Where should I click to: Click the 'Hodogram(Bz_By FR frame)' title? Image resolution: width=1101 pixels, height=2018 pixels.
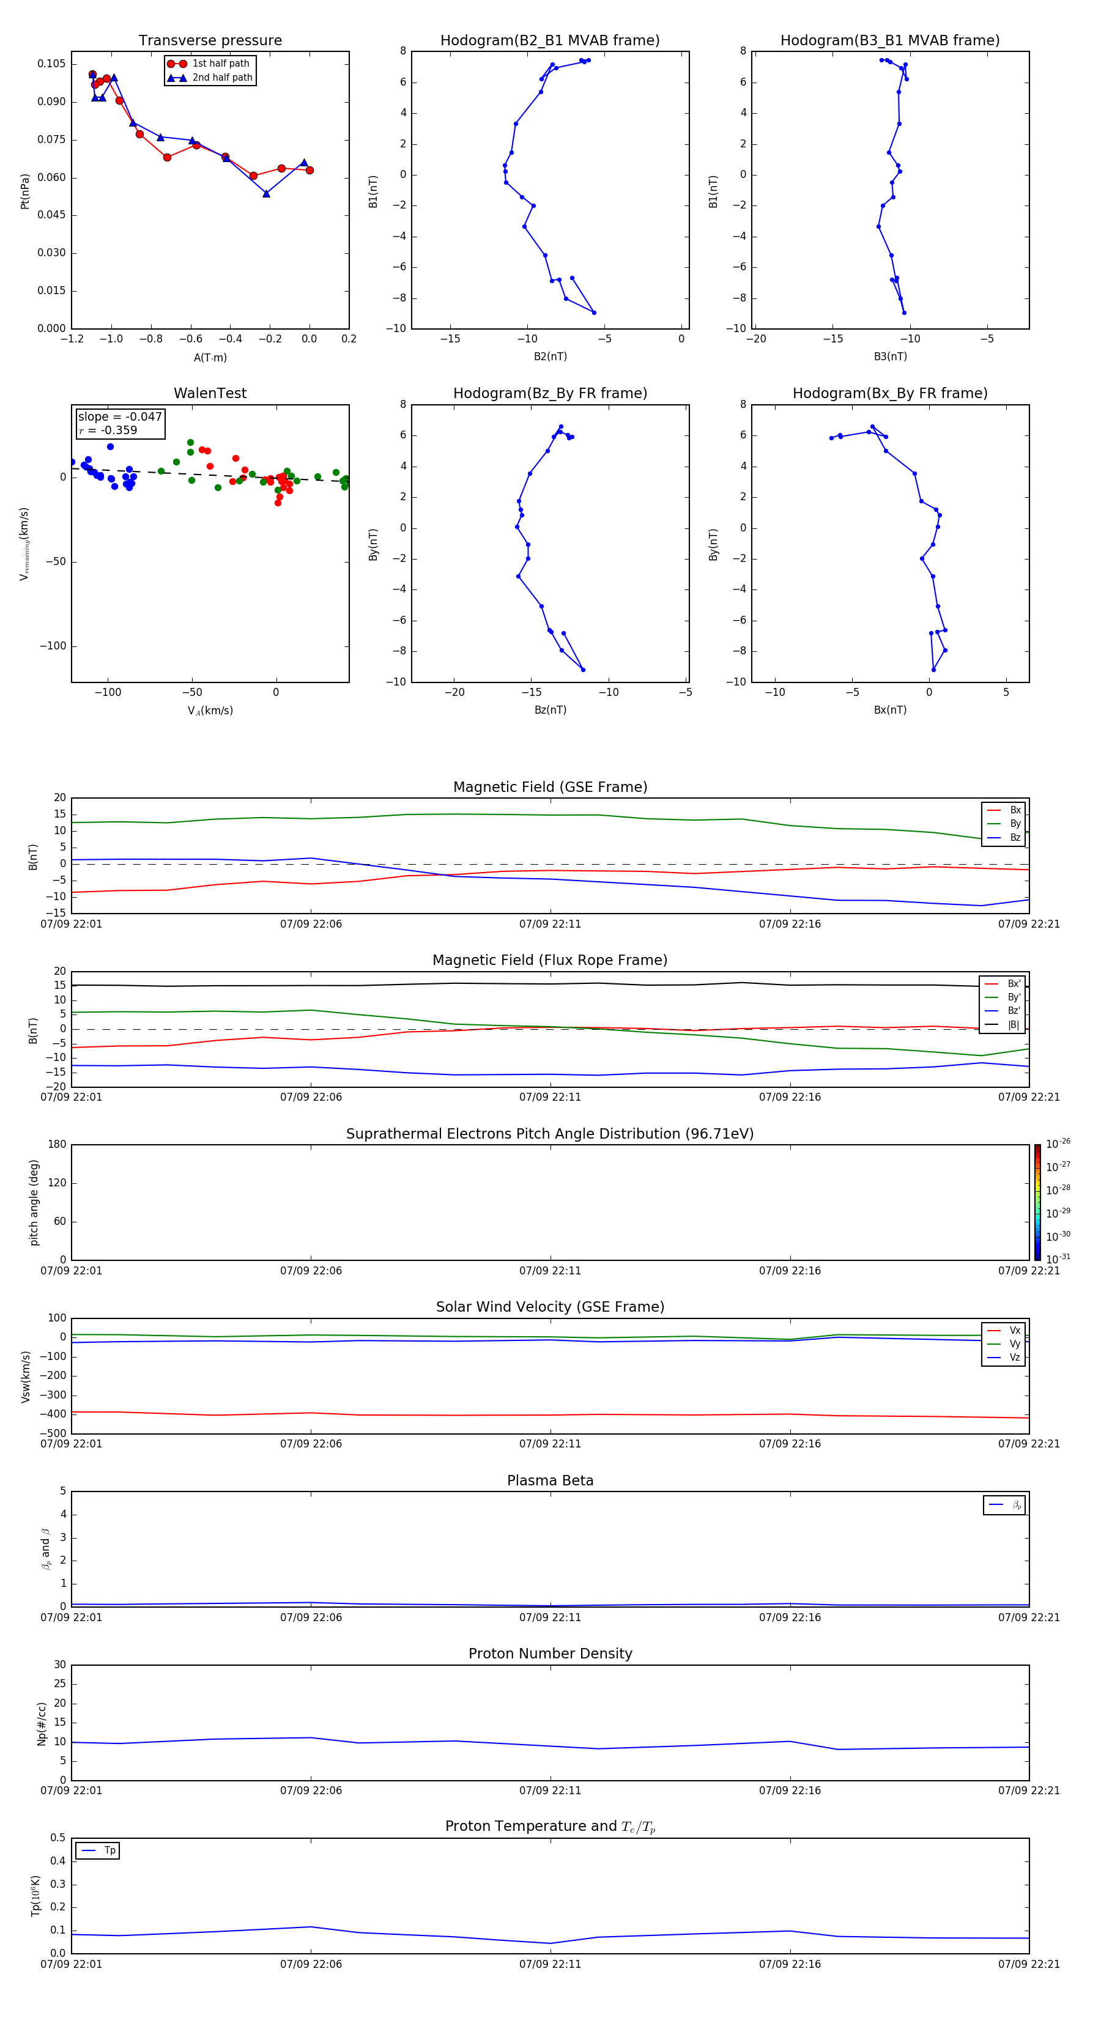(550, 393)
